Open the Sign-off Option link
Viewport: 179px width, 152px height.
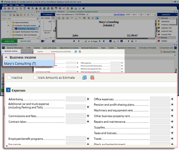[119, 14]
